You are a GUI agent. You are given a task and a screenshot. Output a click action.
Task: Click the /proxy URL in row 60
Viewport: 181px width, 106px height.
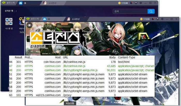pos(67,95)
